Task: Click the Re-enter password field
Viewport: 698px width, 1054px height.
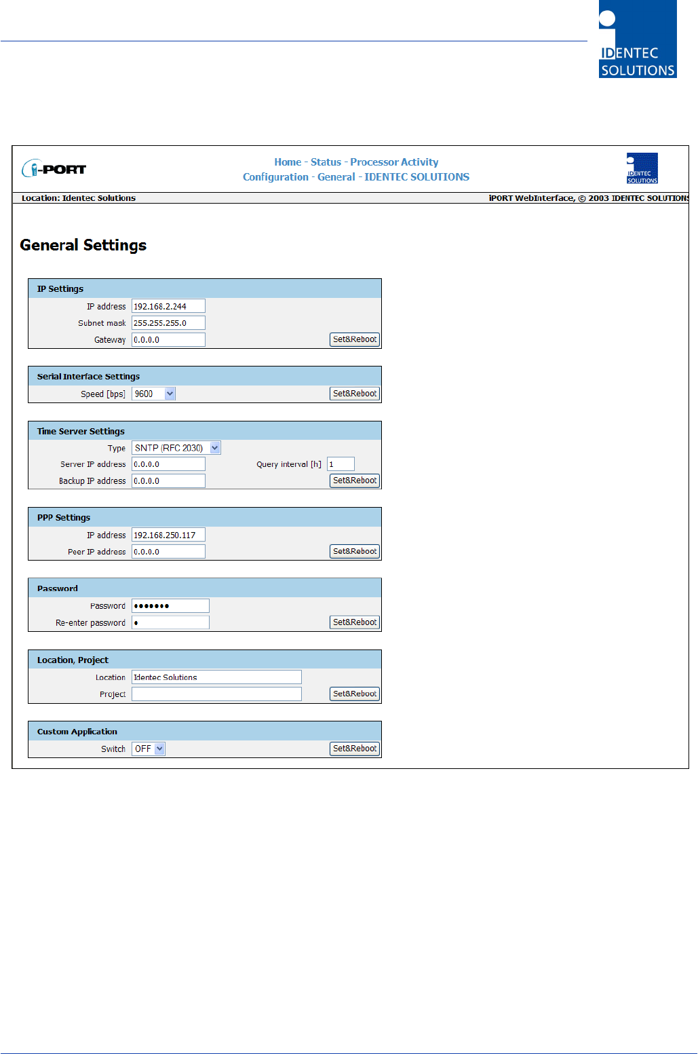Action: click(170, 622)
